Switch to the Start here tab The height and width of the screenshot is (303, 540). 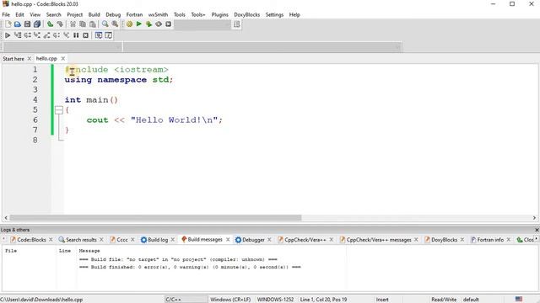[x=13, y=59]
